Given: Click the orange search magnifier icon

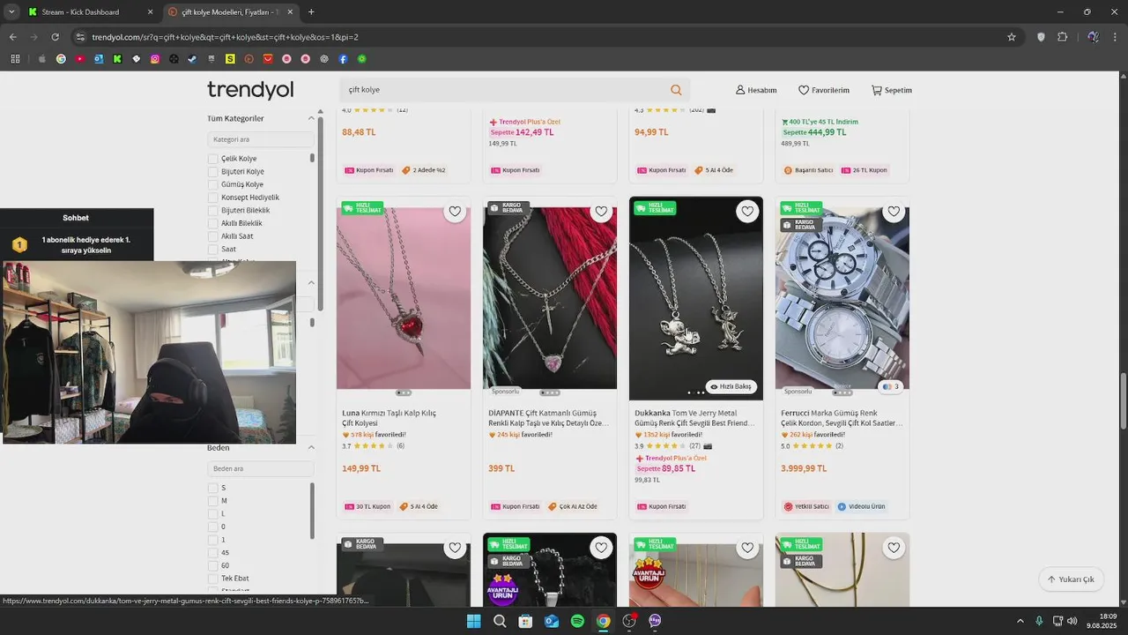Looking at the screenshot, I should coord(676,90).
